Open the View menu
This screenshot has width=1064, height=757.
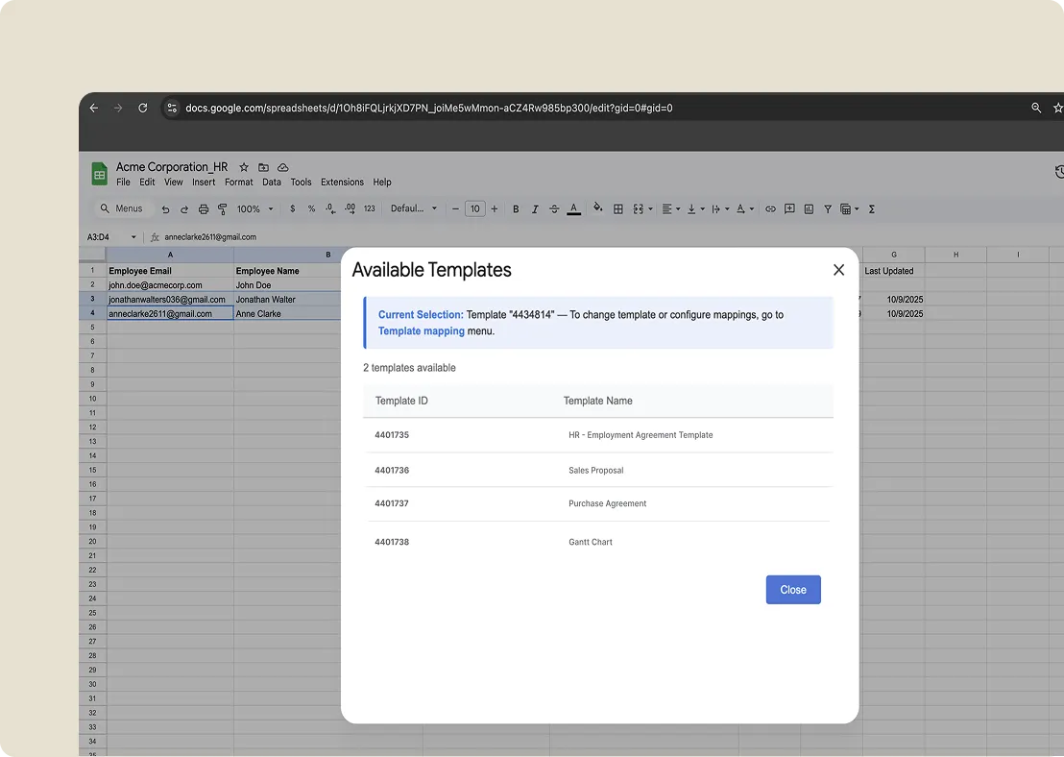pyautogui.click(x=173, y=182)
